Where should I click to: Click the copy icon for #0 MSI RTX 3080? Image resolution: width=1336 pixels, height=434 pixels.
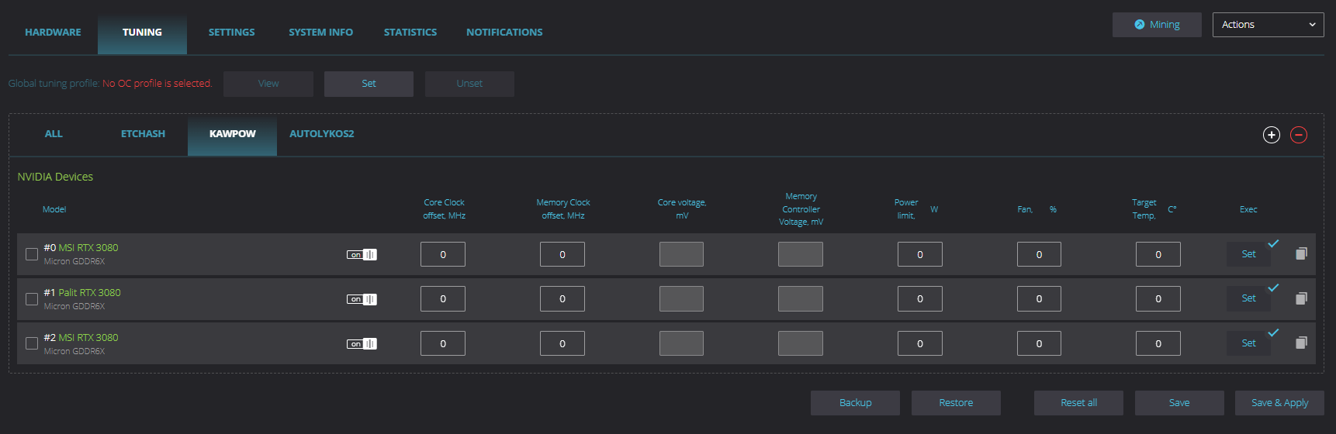(x=1301, y=253)
